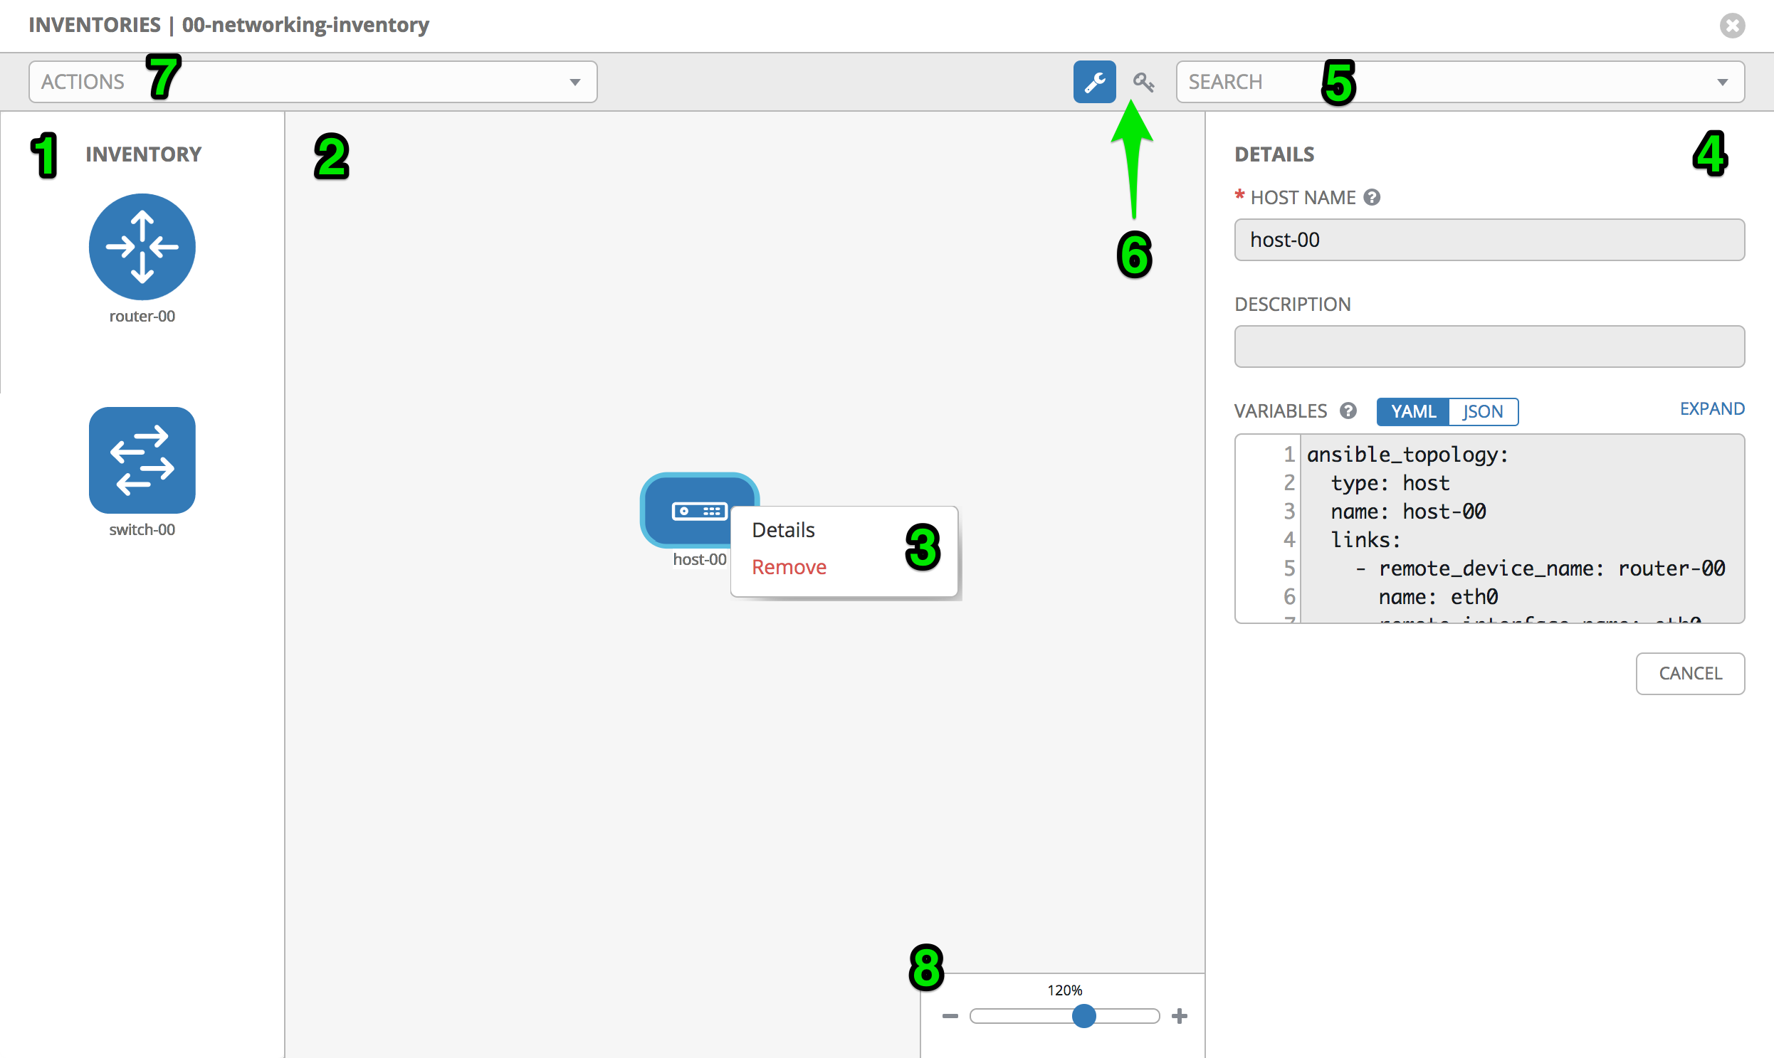Click the switch-00 inventory icon

tap(142, 460)
